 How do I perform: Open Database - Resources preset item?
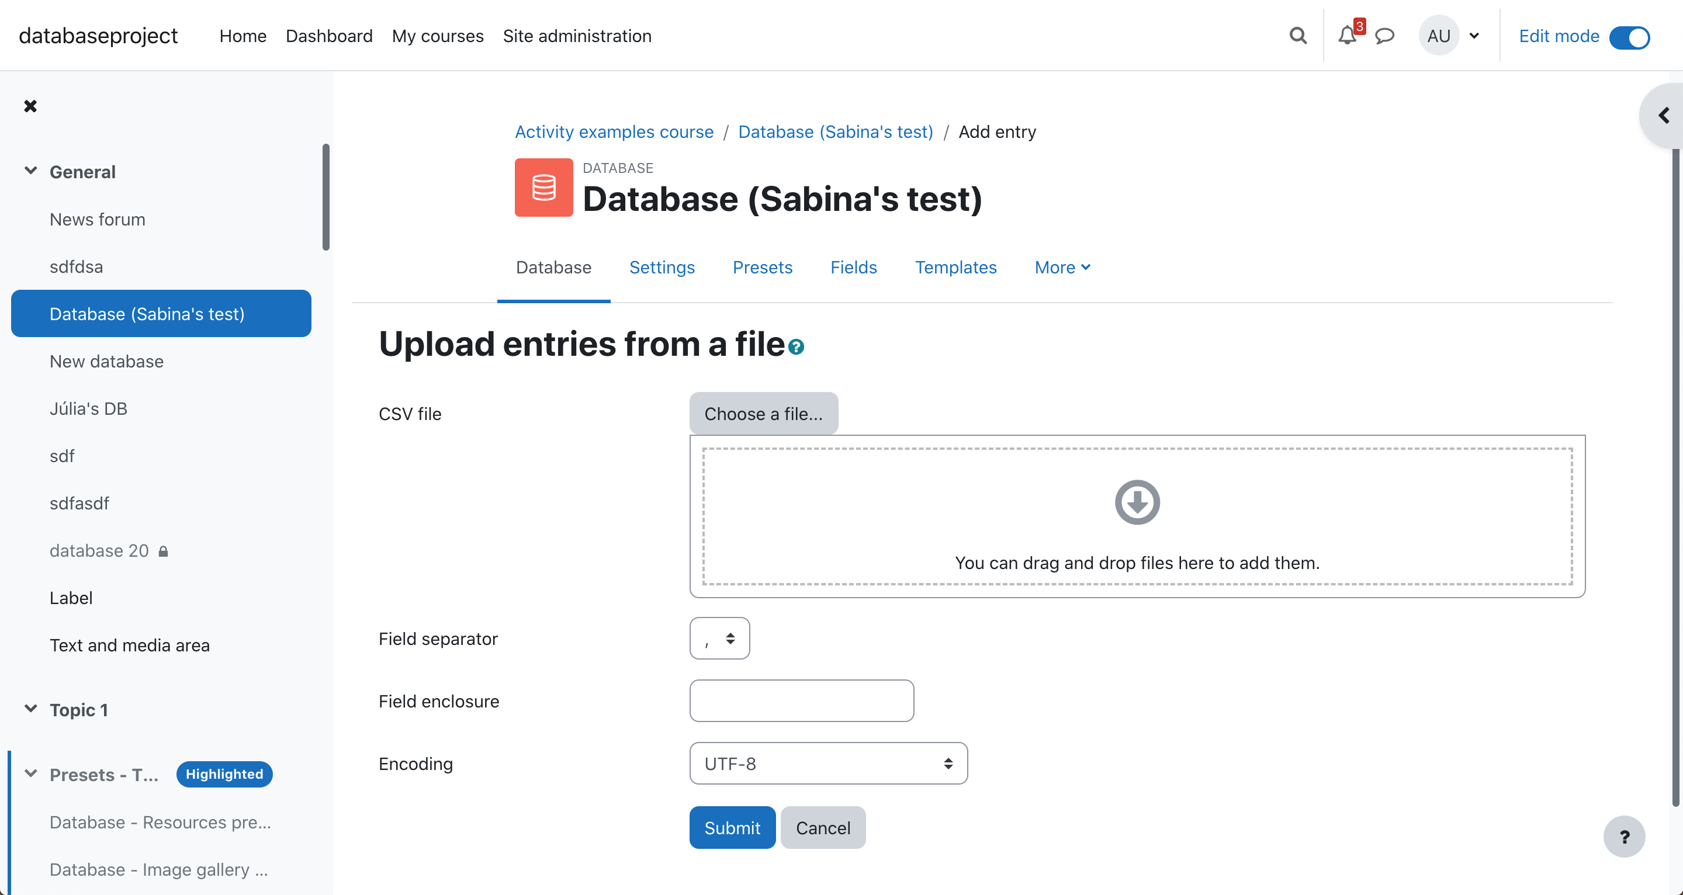coord(160,822)
